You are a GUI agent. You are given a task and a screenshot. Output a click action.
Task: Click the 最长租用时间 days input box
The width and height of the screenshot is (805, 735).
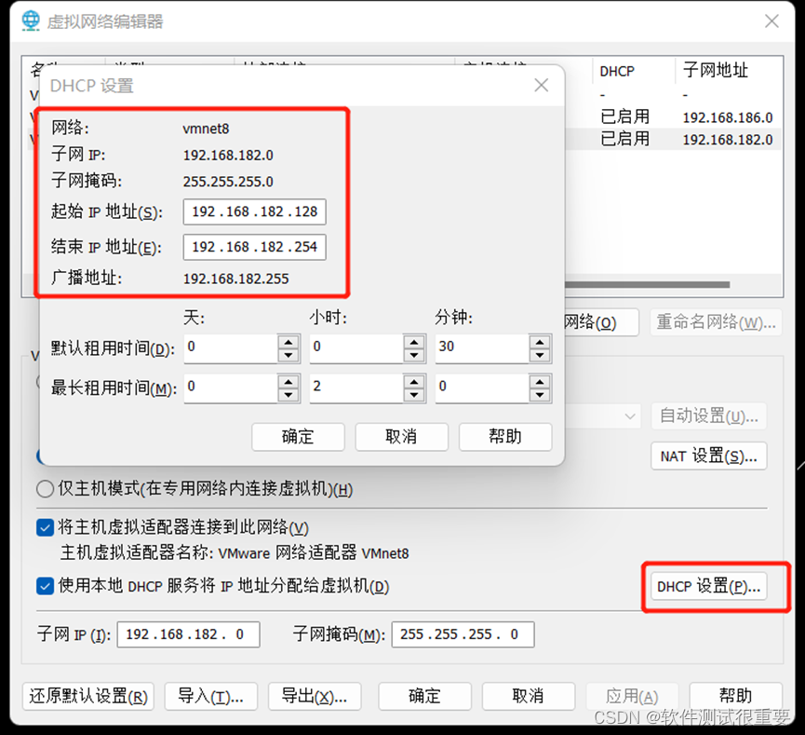coord(231,388)
